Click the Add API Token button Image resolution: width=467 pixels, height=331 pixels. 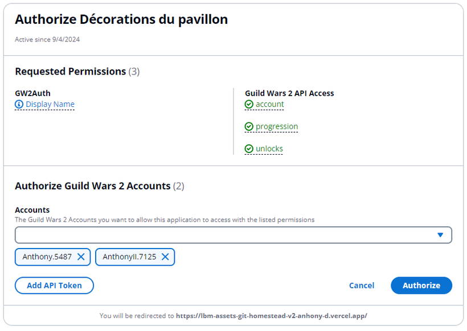tap(54, 286)
